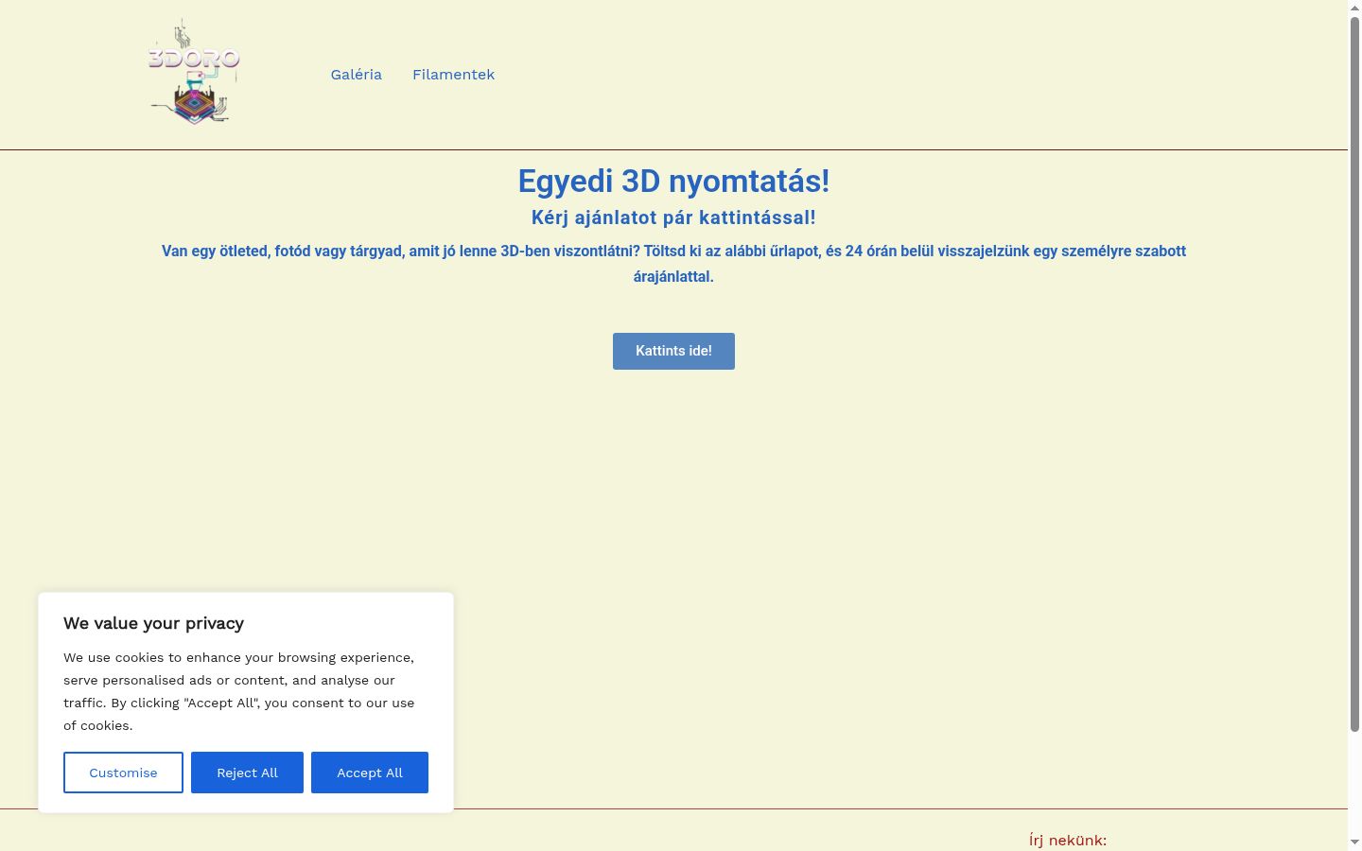
Task: Accept all cookies
Action: coord(370,773)
